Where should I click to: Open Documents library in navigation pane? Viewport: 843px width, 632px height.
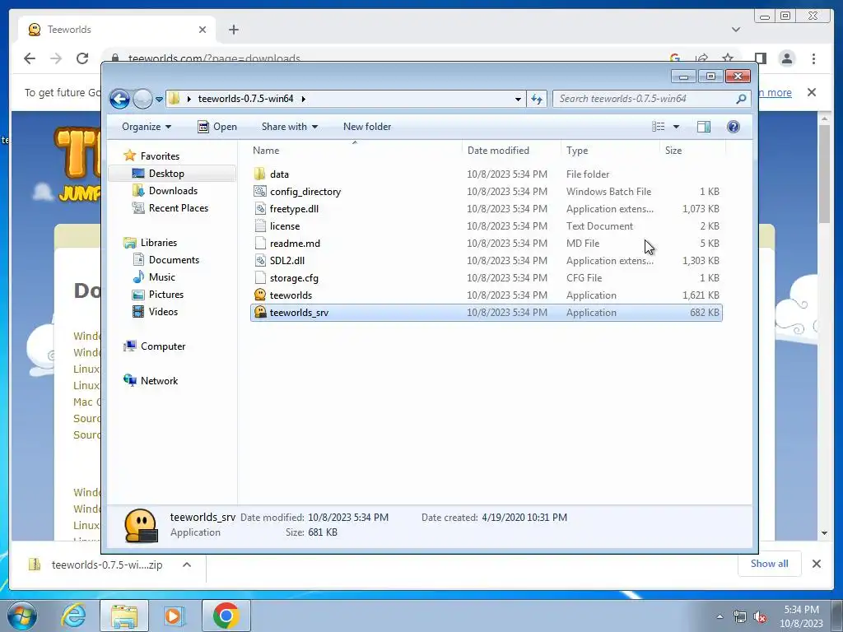pos(174,260)
